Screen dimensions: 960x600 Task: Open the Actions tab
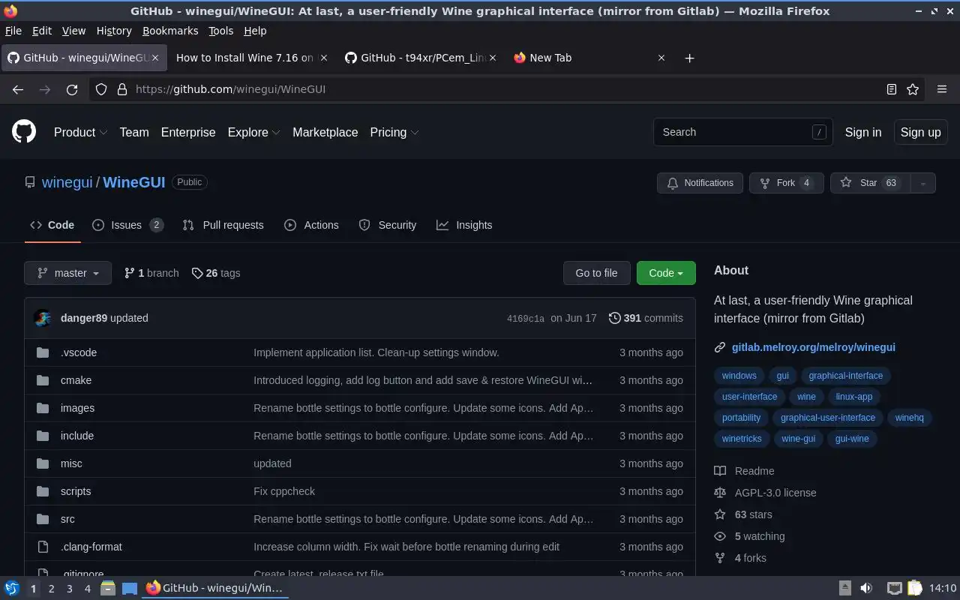pyautogui.click(x=311, y=225)
